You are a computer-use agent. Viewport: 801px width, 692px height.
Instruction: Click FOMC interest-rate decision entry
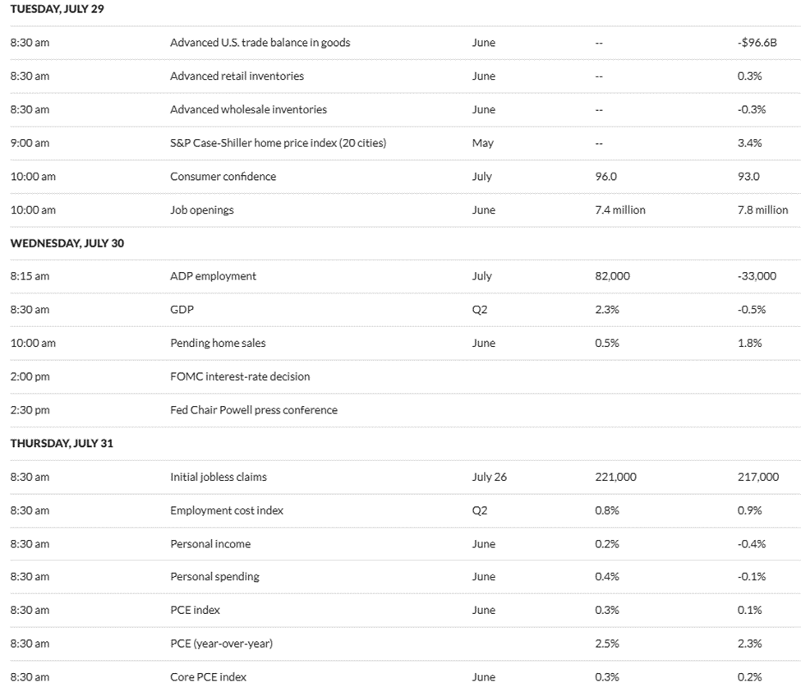point(240,376)
